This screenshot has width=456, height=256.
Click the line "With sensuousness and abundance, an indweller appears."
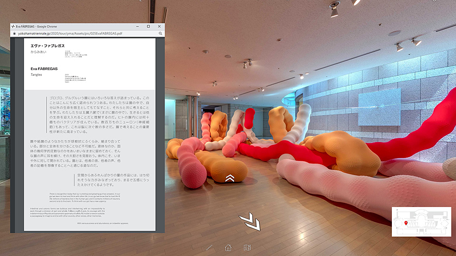click(103, 223)
